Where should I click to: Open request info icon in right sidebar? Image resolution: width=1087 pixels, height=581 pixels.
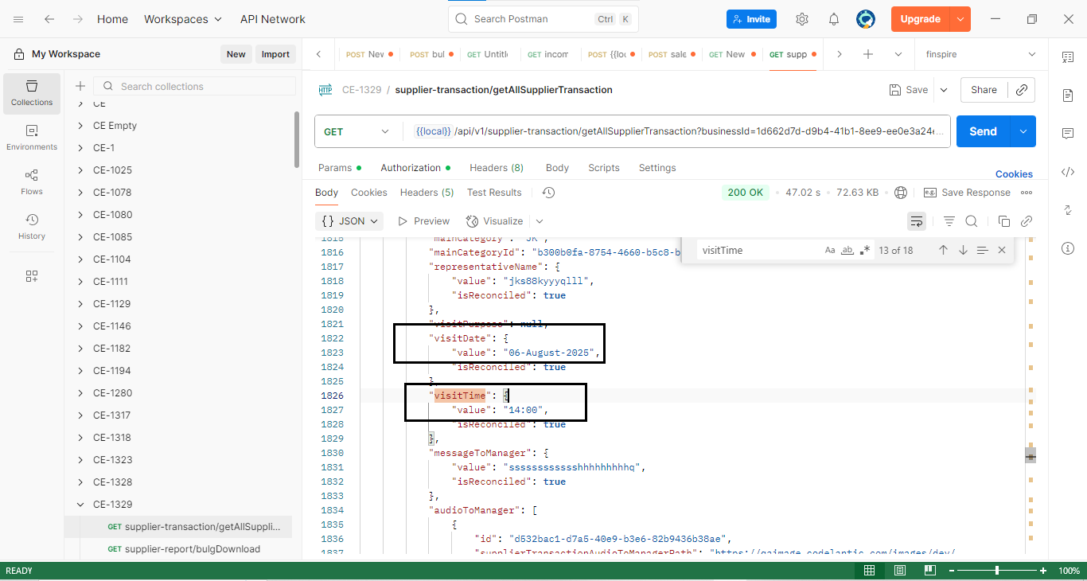click(x=1068, y=248)
